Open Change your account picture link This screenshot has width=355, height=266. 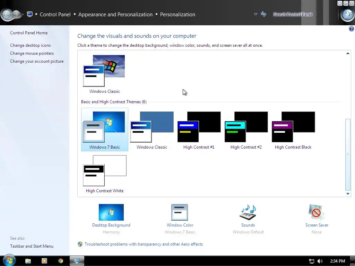(37, 61)
